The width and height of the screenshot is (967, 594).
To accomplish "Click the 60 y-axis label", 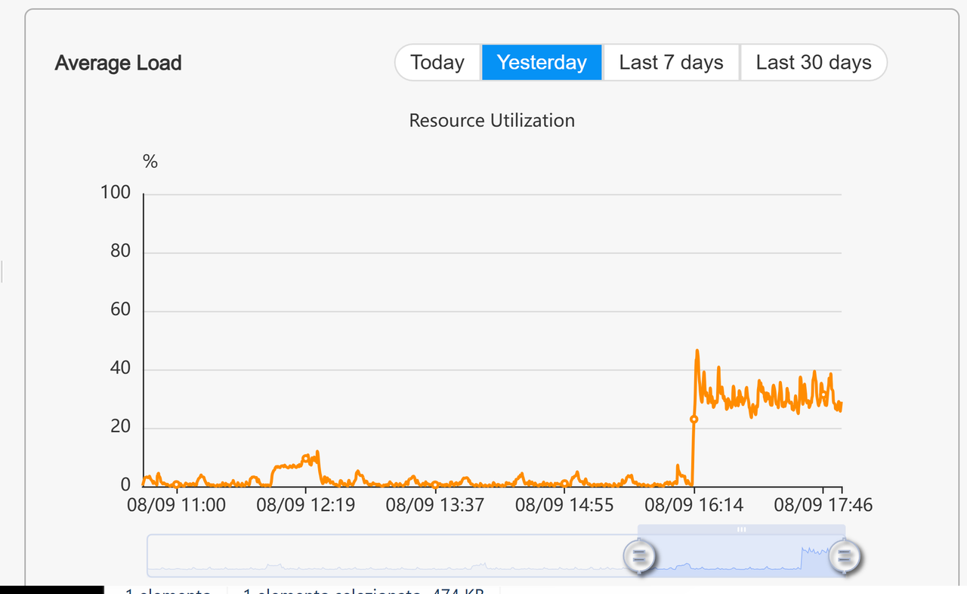I will (x=121, y=310).
